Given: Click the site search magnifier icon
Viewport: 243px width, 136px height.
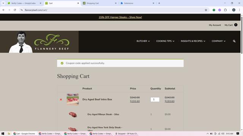Looking at the screenshot, I should 234,41.
